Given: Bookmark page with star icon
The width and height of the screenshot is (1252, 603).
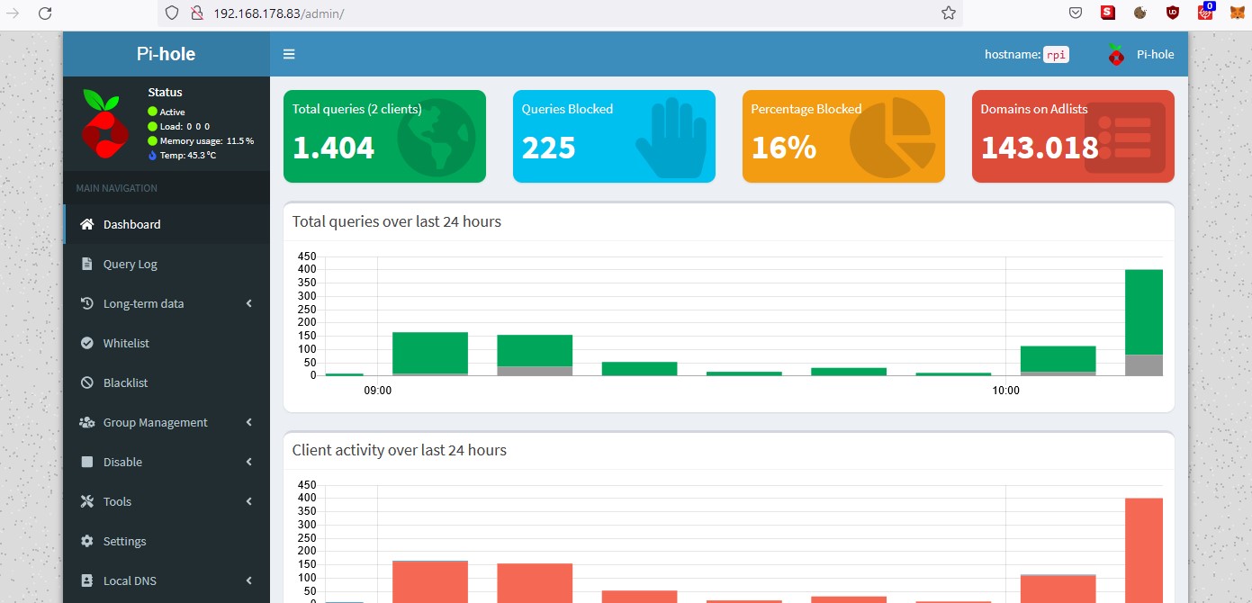Looking at the screenshot, I should coord(948,13).
